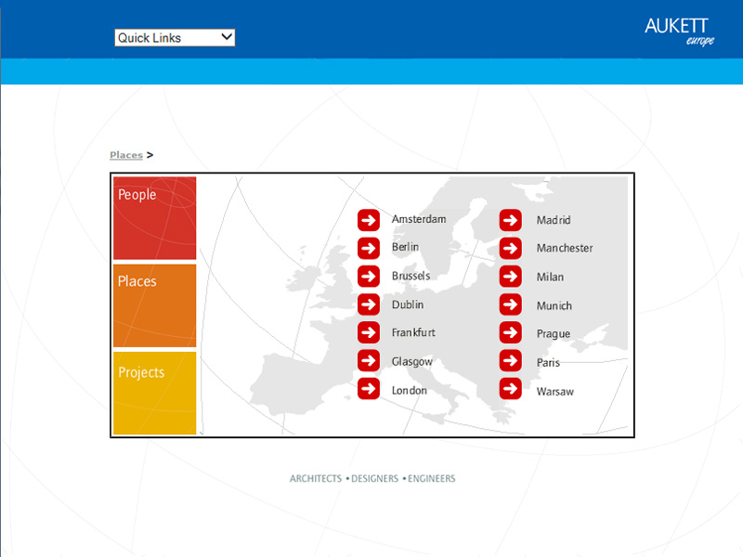Select the orange Places section tile
This screenshot has width=743, height=557.
pyautogui.click(x=154, y=305)
